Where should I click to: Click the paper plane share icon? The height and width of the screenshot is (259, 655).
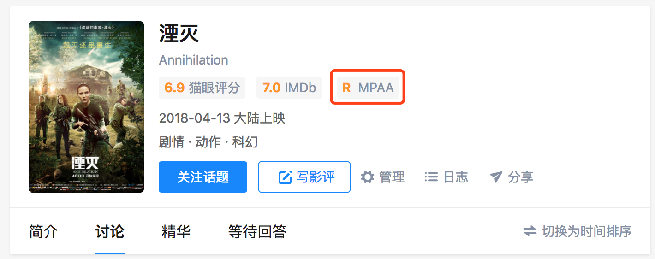click(496, 177)
